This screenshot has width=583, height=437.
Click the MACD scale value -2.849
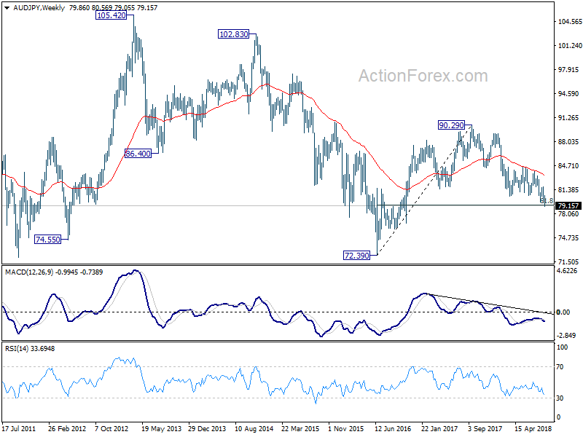click(566, 336)
